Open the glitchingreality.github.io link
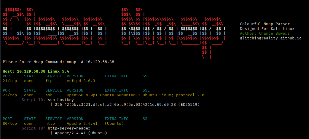This screenshot has width=309, height=139. click(270, 38)
